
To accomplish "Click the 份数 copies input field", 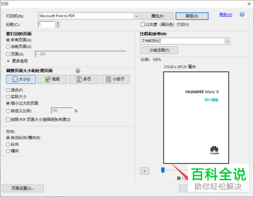I will [46, 24].
